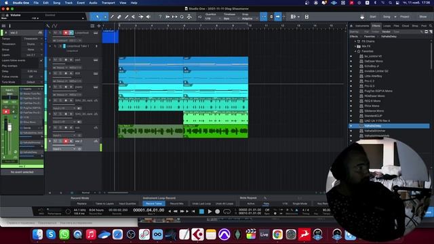Screen dimensions: 434x244
Task: Click Play in the transport bar
Action: 210,211
